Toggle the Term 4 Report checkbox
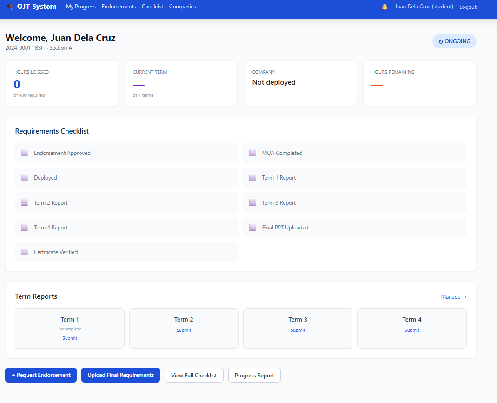This screenshot has width=497, height=403. (24, 228)
